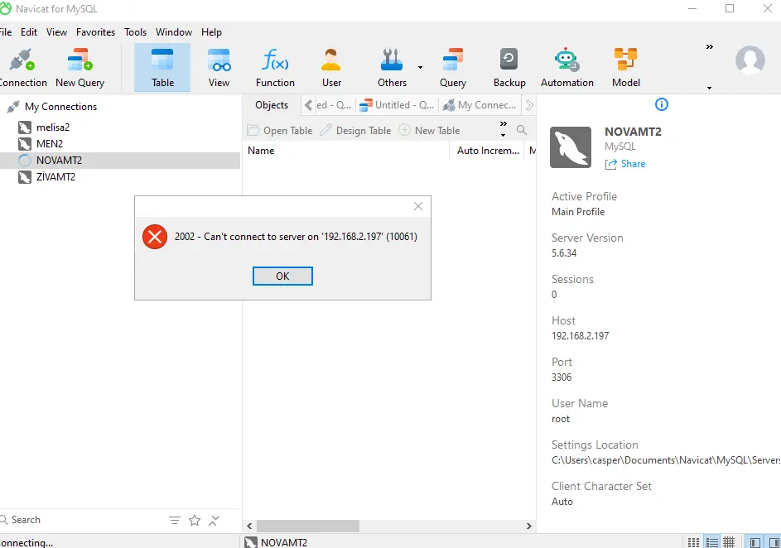781x548 pixels.
Task: Open the Help menu
Action: [211, 31]
